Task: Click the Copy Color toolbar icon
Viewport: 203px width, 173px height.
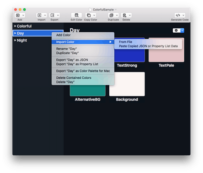Action: point(89,15)
